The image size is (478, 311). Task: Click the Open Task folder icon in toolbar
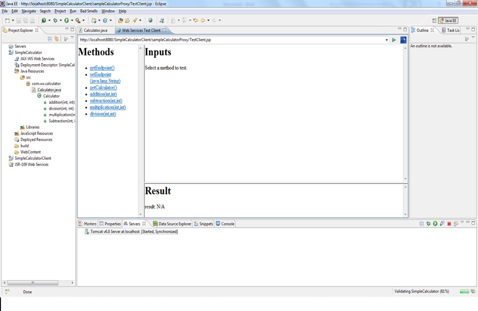(x=127, y=20)
